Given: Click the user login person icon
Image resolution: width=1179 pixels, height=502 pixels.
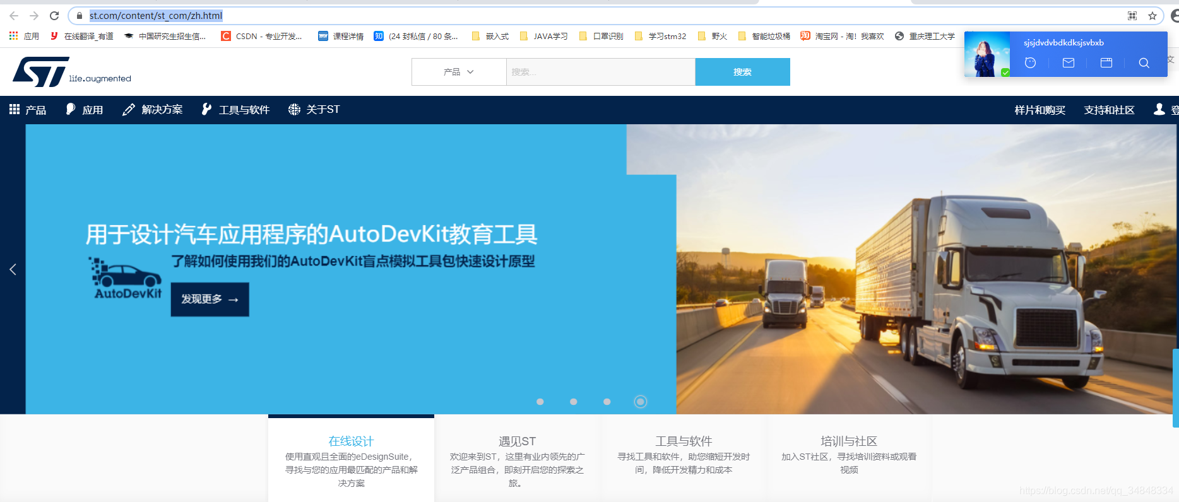Looking at the screenshot, I should (1159, 110).
